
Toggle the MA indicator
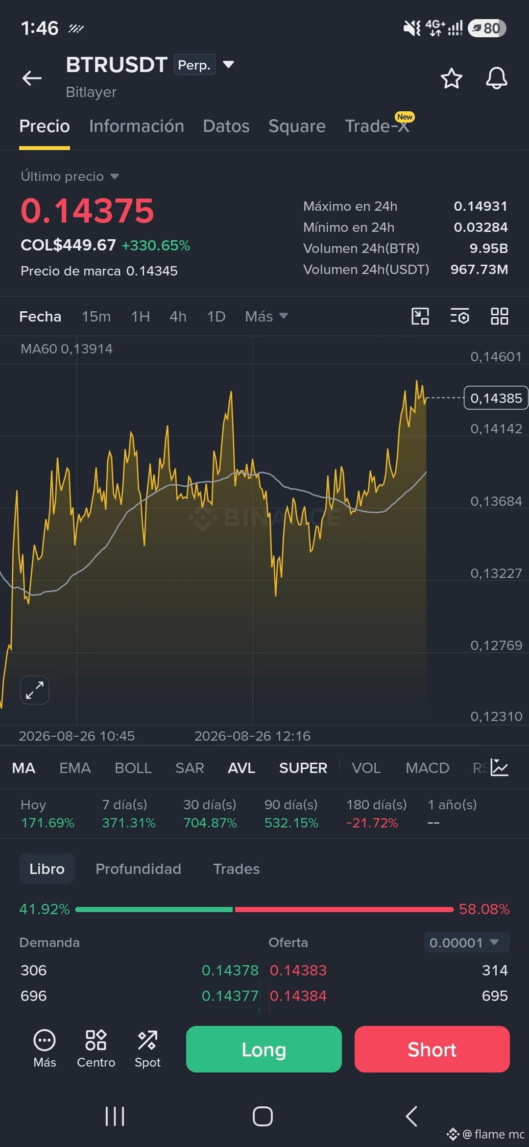point(24,768)
